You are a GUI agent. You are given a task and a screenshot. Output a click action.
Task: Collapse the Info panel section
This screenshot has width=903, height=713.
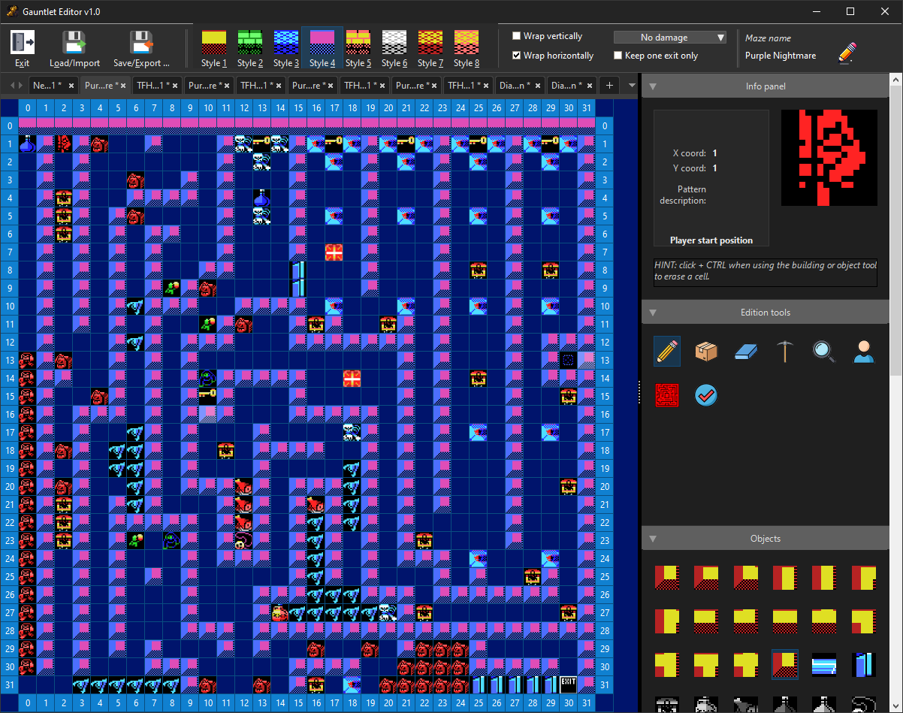coord(653,86)
